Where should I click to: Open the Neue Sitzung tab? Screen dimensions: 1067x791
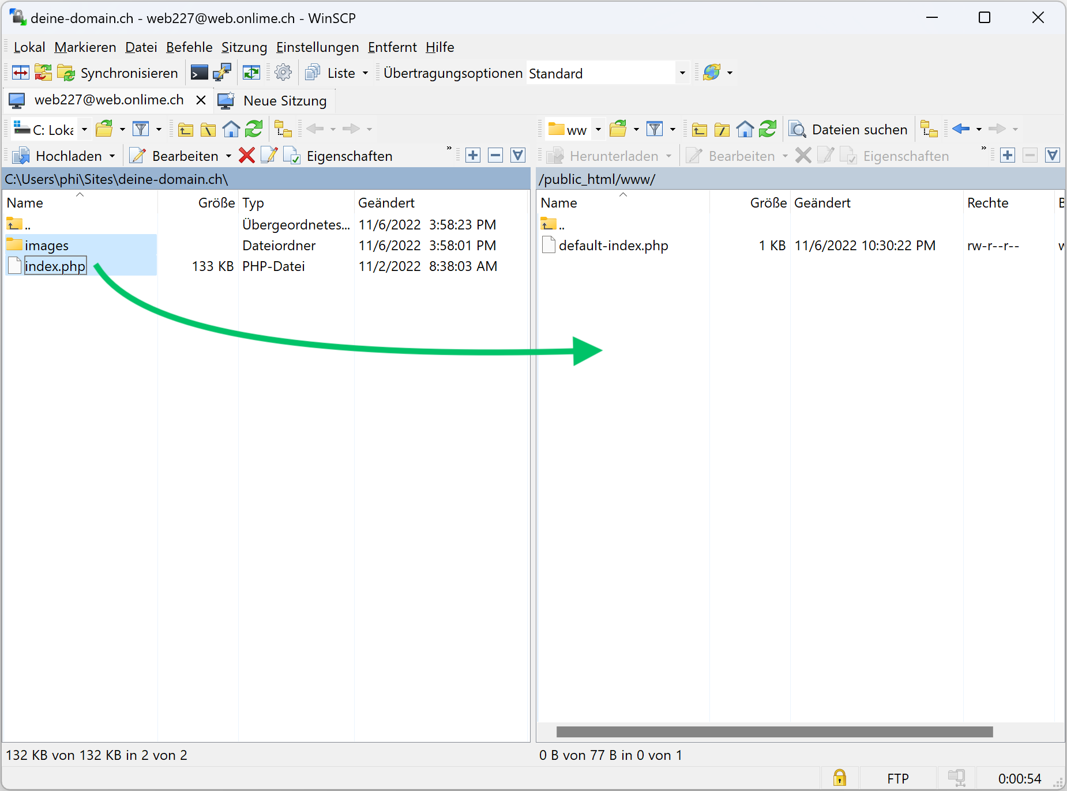[273, 101]
